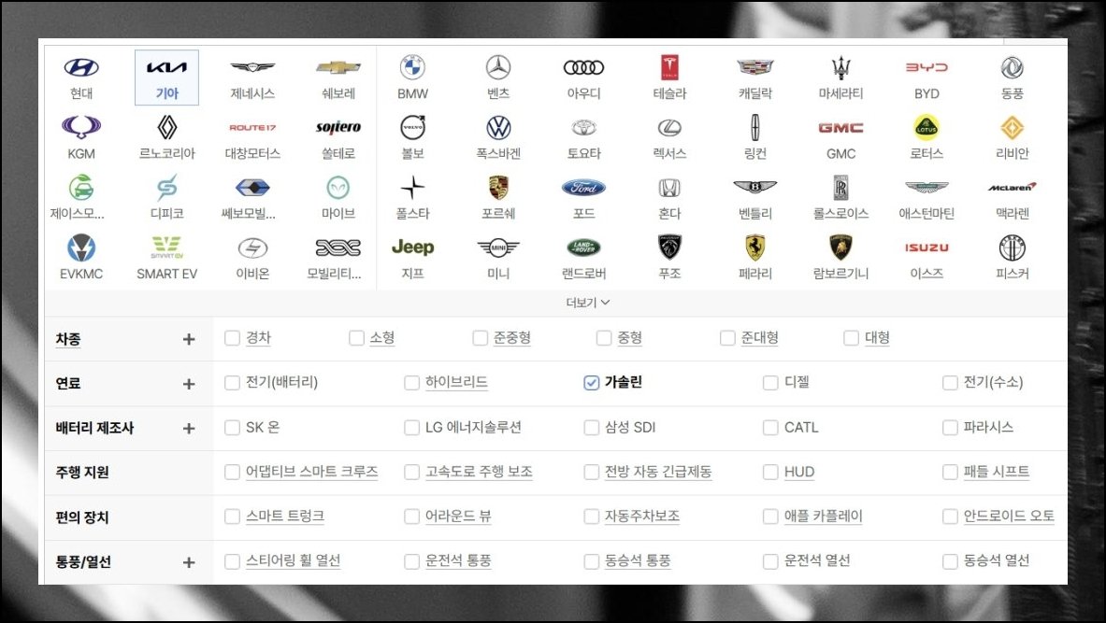Choose the Maserati (마세라티) trident logo
Viewport: 1106px width, 623px height.
tap(840, 67)
